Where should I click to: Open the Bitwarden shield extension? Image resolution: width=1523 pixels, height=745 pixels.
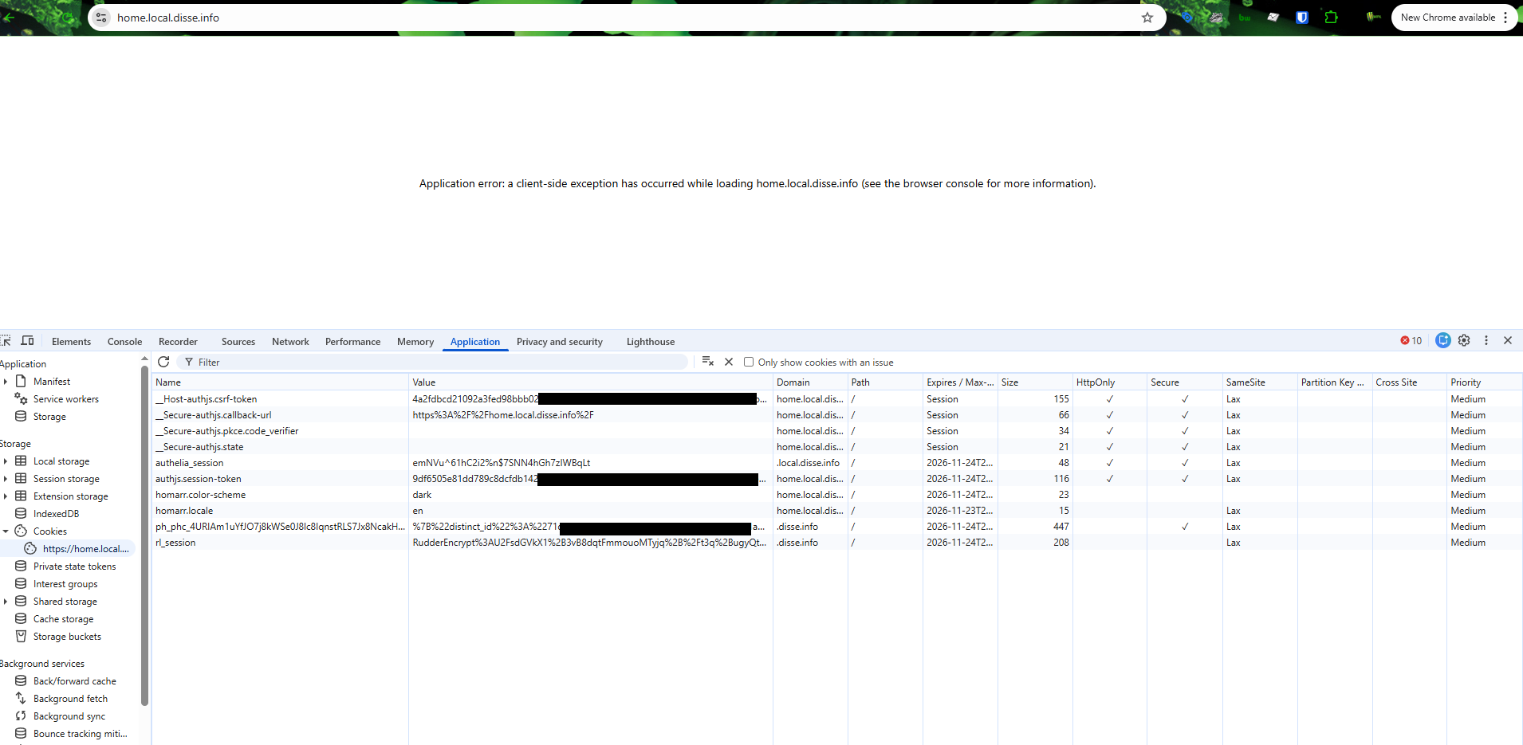point(1302,18)
